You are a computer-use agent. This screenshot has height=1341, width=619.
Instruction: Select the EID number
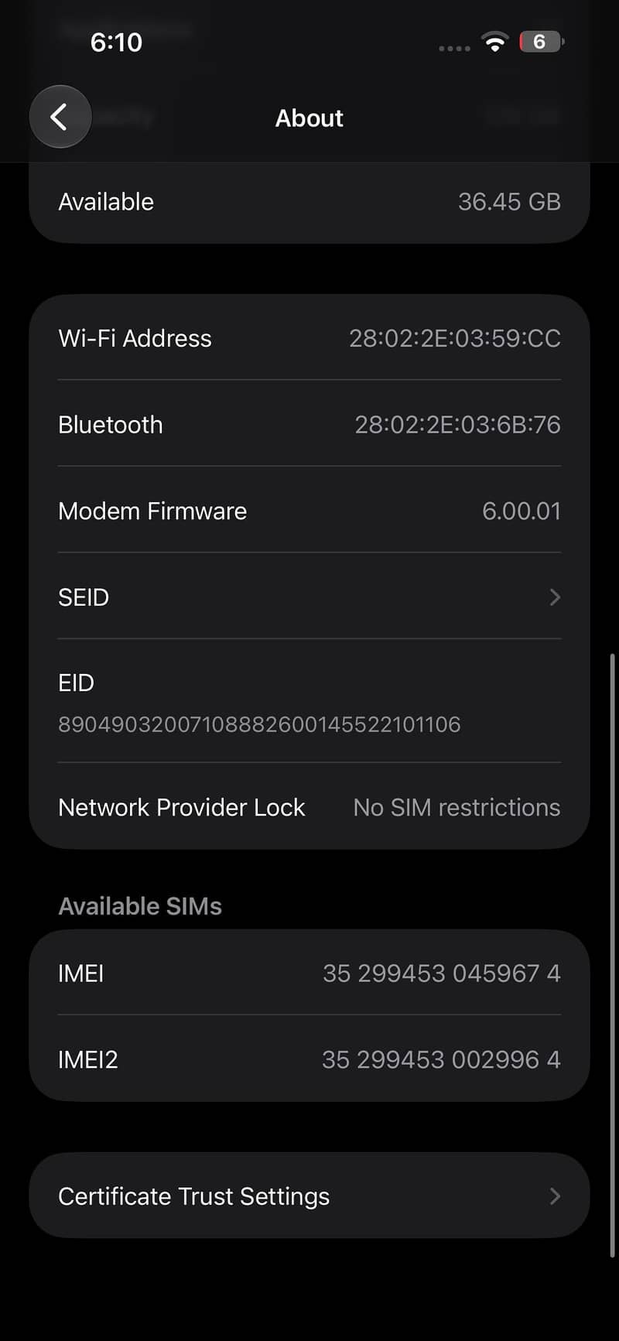point(259,724)
